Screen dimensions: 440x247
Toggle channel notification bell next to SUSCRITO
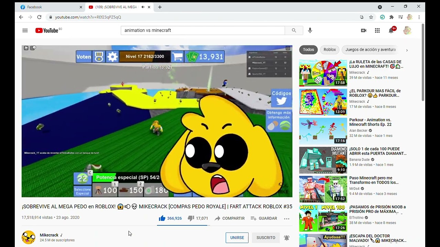point(286,238)
